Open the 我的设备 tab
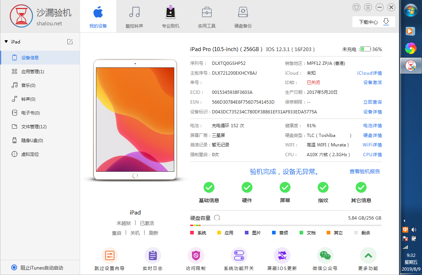The image size is (422, 275). click(98, 17)
